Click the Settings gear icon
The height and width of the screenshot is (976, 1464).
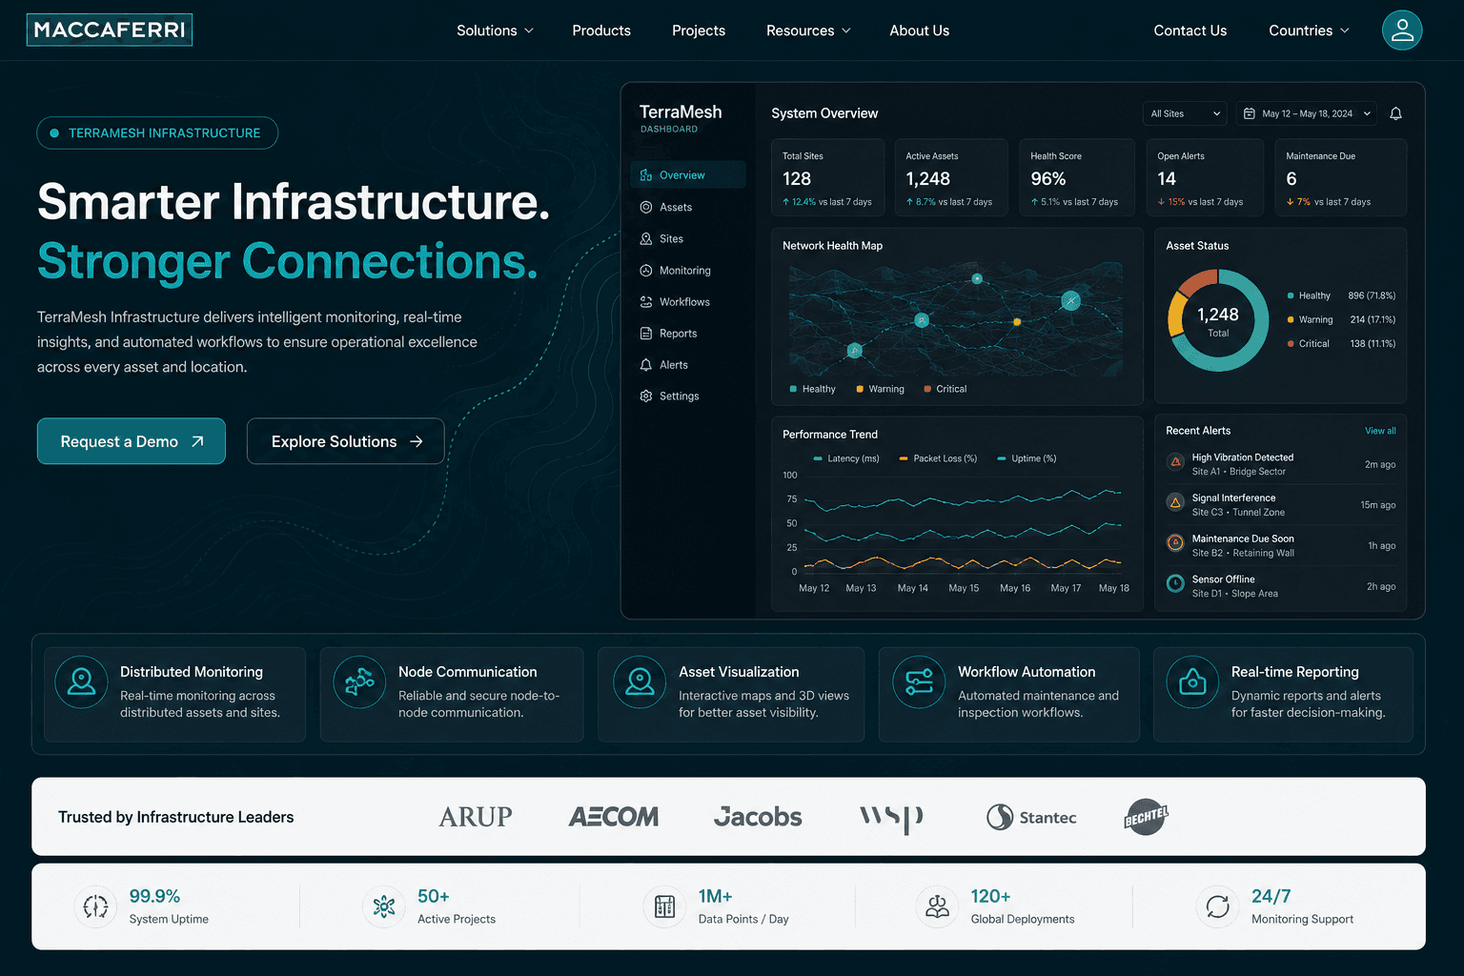646,396
